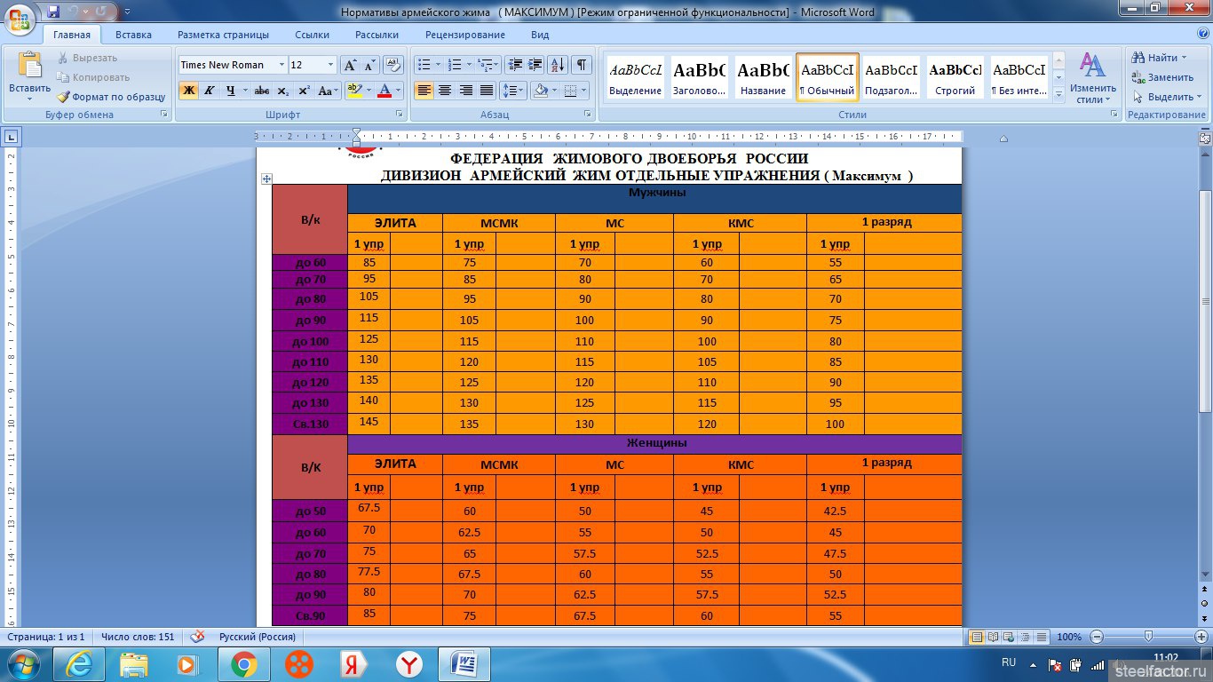The height and width of the screenshot is (682, 1213).
Task: Open Yandex Browser from taskbar
Action: pyautogui.click(x=409, y=664)
